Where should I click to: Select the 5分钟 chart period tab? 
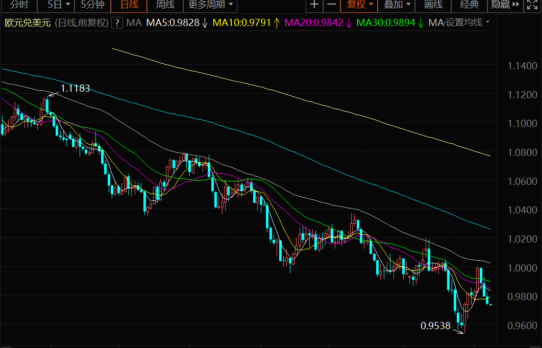(93, 5)
